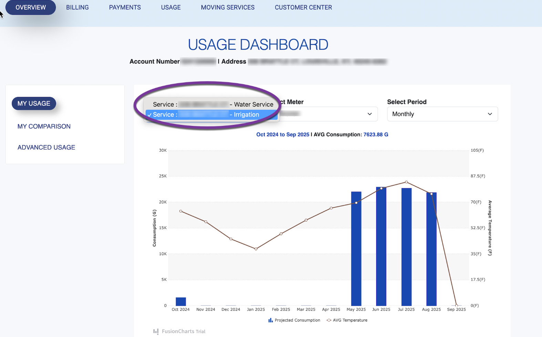Image resolution: width=542 pixels, height=337 pixels.
Task: Open the Advanced Usage link
Action: coord(46,148)
